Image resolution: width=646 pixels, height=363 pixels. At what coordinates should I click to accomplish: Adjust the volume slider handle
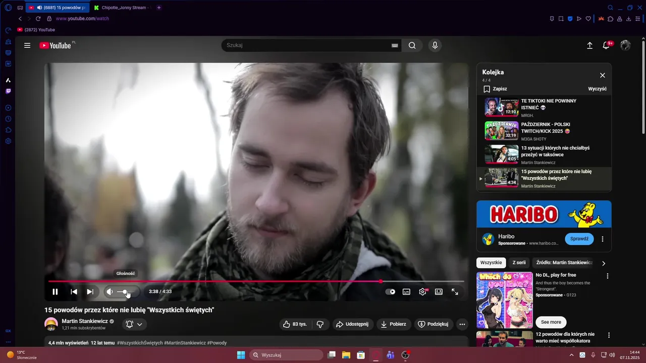125,291
